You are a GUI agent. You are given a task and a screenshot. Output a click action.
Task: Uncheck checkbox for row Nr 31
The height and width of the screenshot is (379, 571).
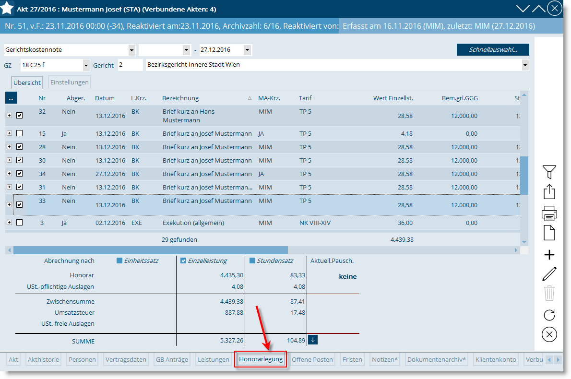coord(20,187)
